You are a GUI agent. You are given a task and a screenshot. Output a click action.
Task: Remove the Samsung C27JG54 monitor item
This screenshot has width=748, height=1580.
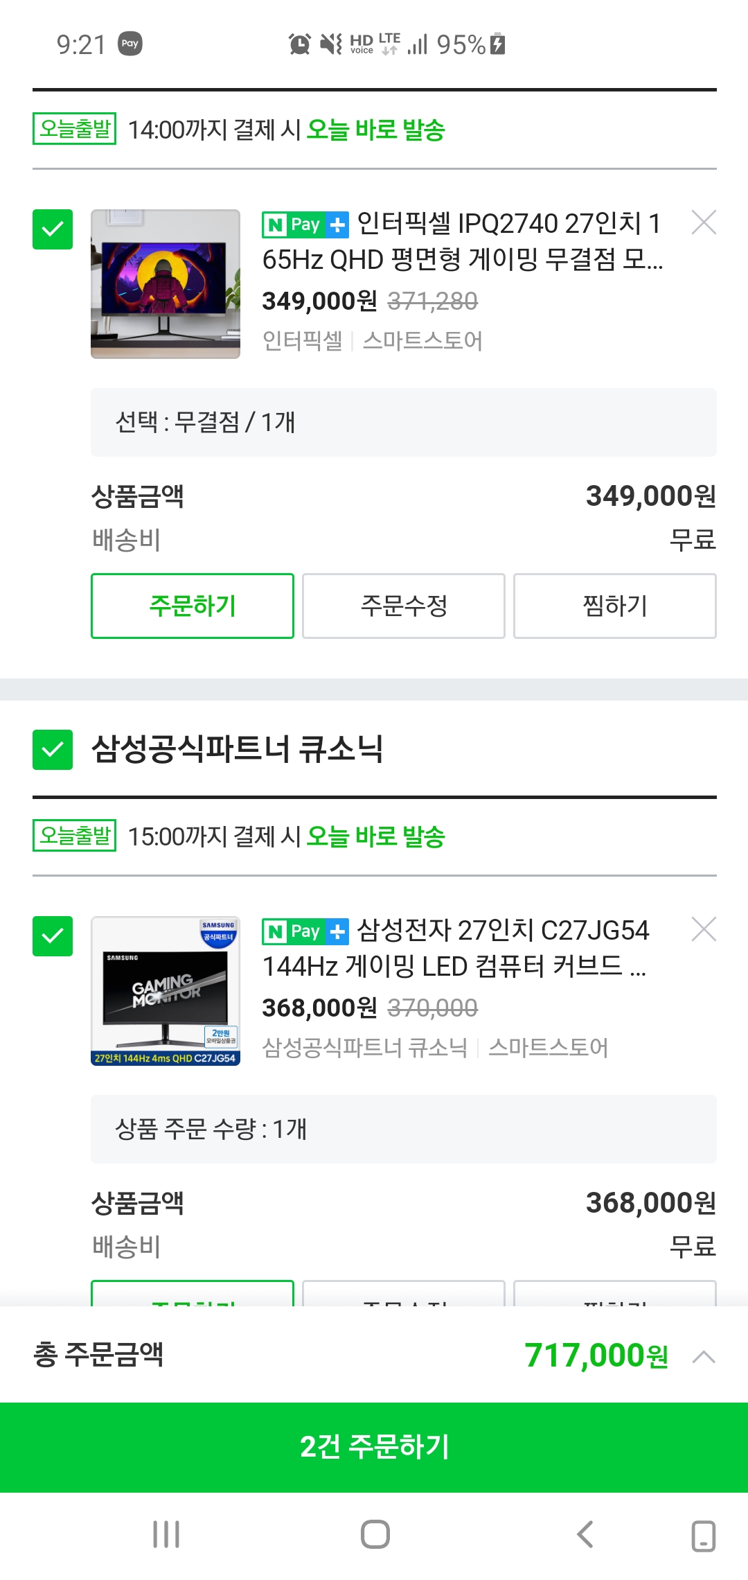point(704,929)
